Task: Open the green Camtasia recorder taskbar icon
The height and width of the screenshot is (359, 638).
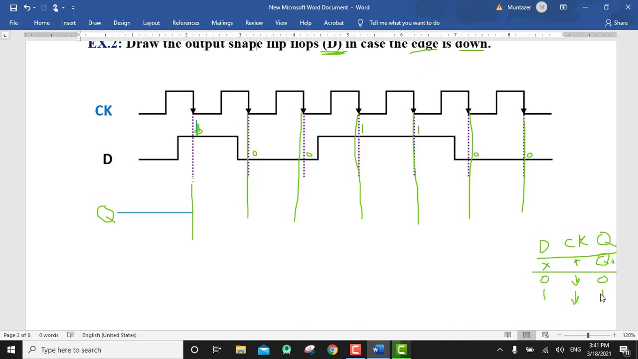Action: point(401,350)
